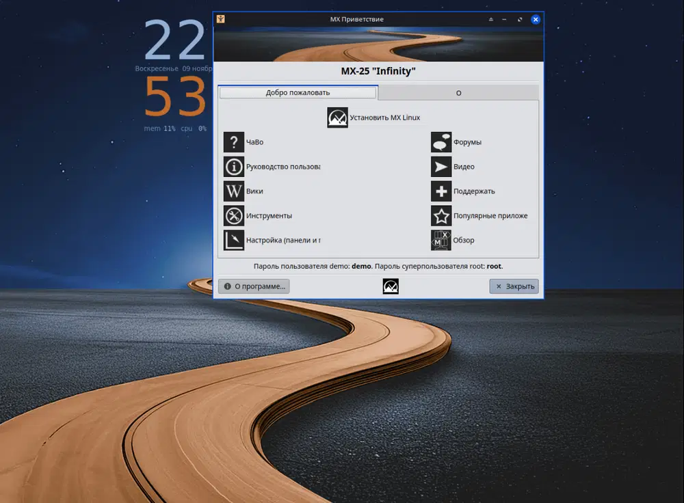Image resolution: width=684 pixels, height=503 pixels.
Task: Click the MX Приветствие title bar app icon
Action: [221, 19]
